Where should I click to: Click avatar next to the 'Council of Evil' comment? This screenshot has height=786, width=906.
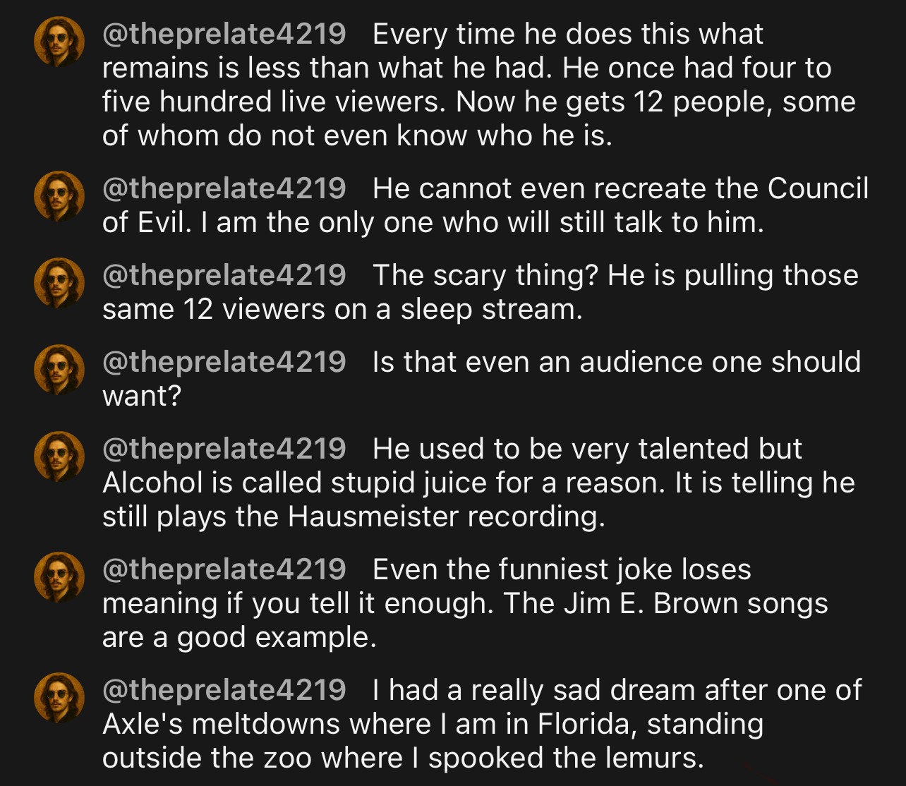(59, 196)
